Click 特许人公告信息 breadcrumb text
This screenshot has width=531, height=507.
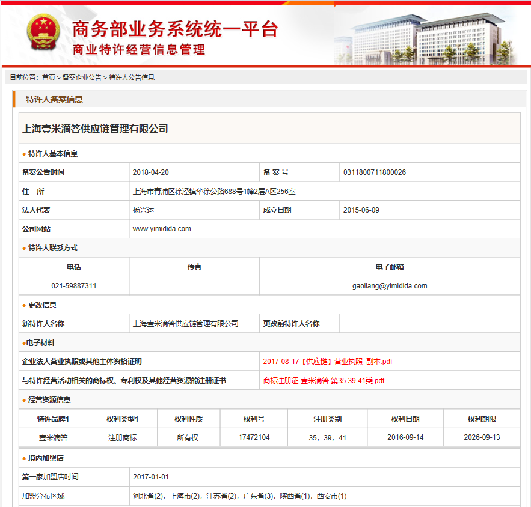[131, 77]
